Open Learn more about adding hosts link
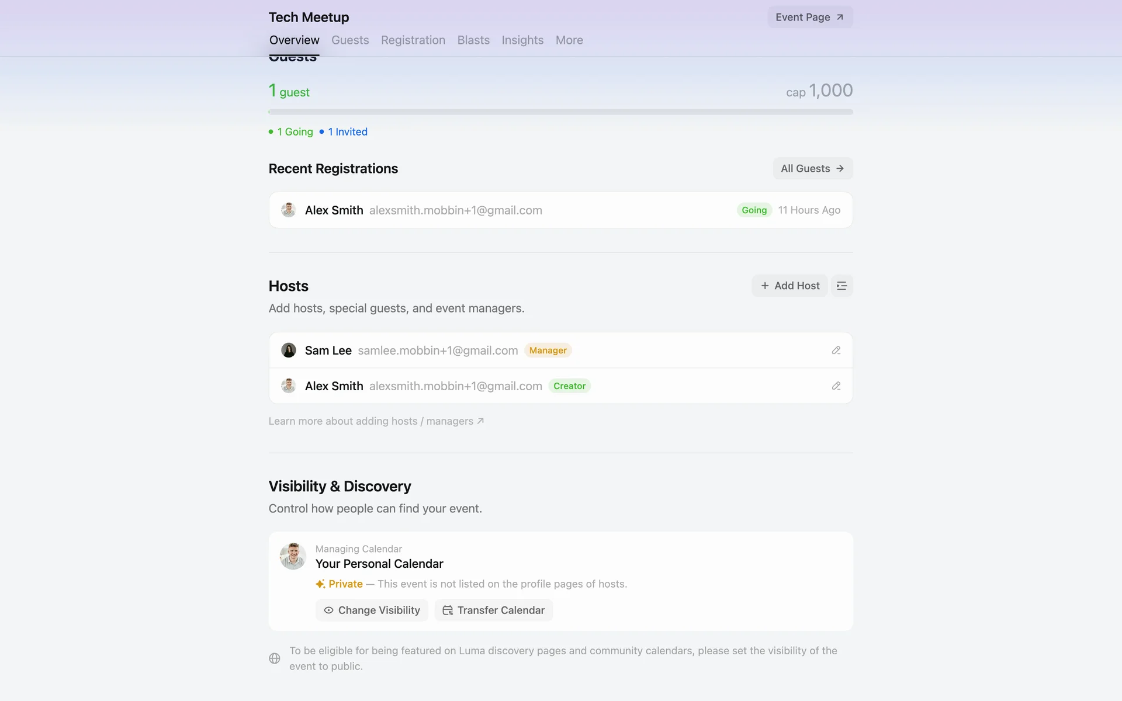 tap(376, 421)
